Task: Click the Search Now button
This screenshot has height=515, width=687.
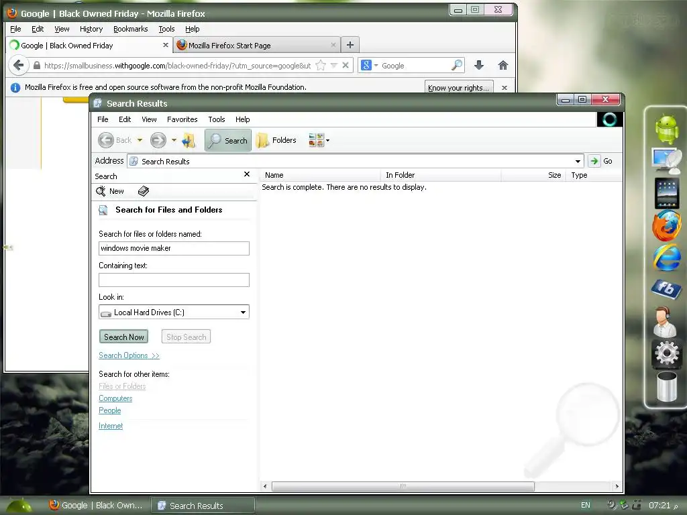Action: tap(124, 337)
